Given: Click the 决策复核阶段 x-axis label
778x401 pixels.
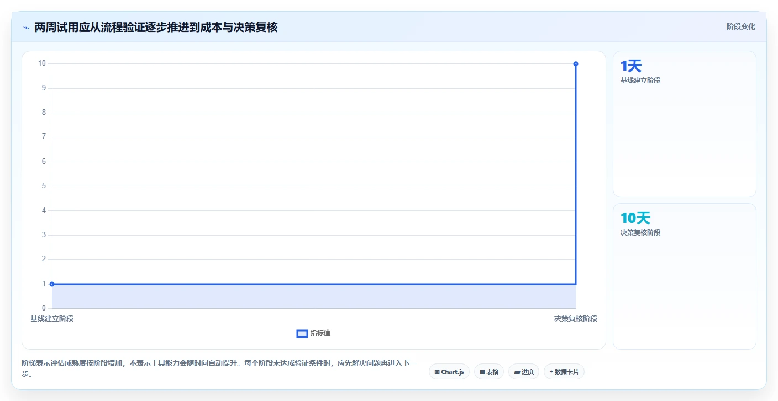Looking at the screenshot, I should (576, 318).
